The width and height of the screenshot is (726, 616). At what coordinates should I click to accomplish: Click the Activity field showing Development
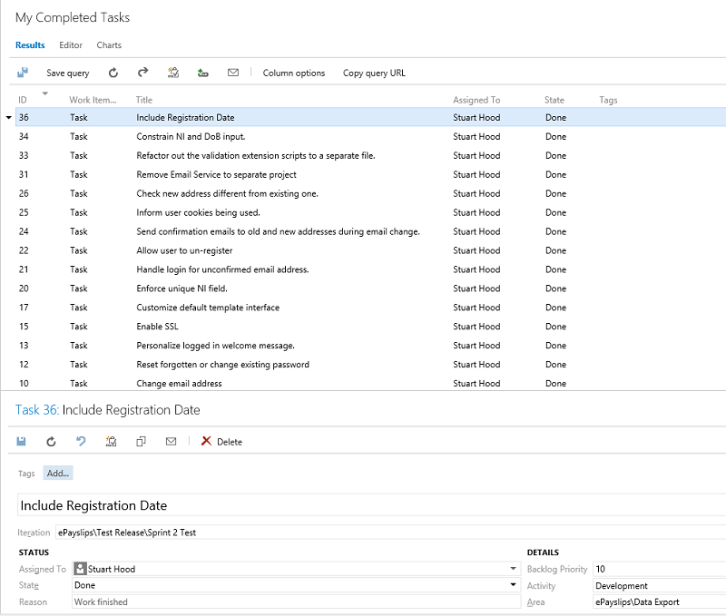pyautogui.click(x=660, y=585)
